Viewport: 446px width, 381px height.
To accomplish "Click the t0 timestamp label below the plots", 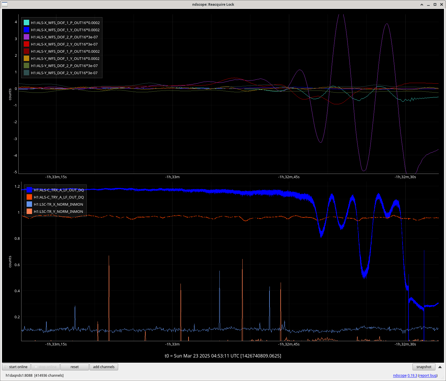I will [x=223, y=356].
